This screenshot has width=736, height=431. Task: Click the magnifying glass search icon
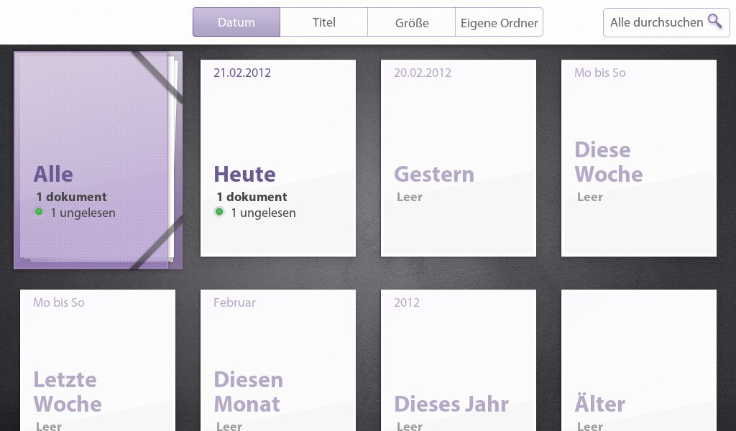(714, 22)
